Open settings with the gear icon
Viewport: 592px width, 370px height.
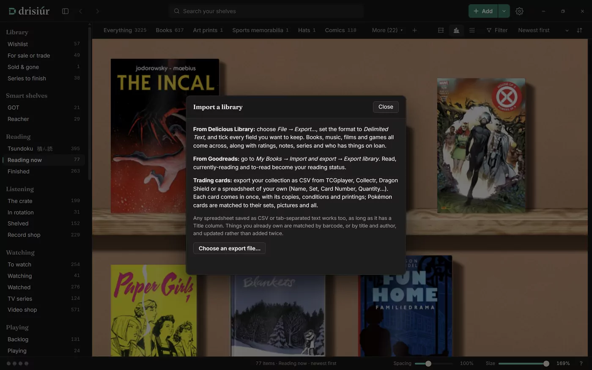pos(519,11)
